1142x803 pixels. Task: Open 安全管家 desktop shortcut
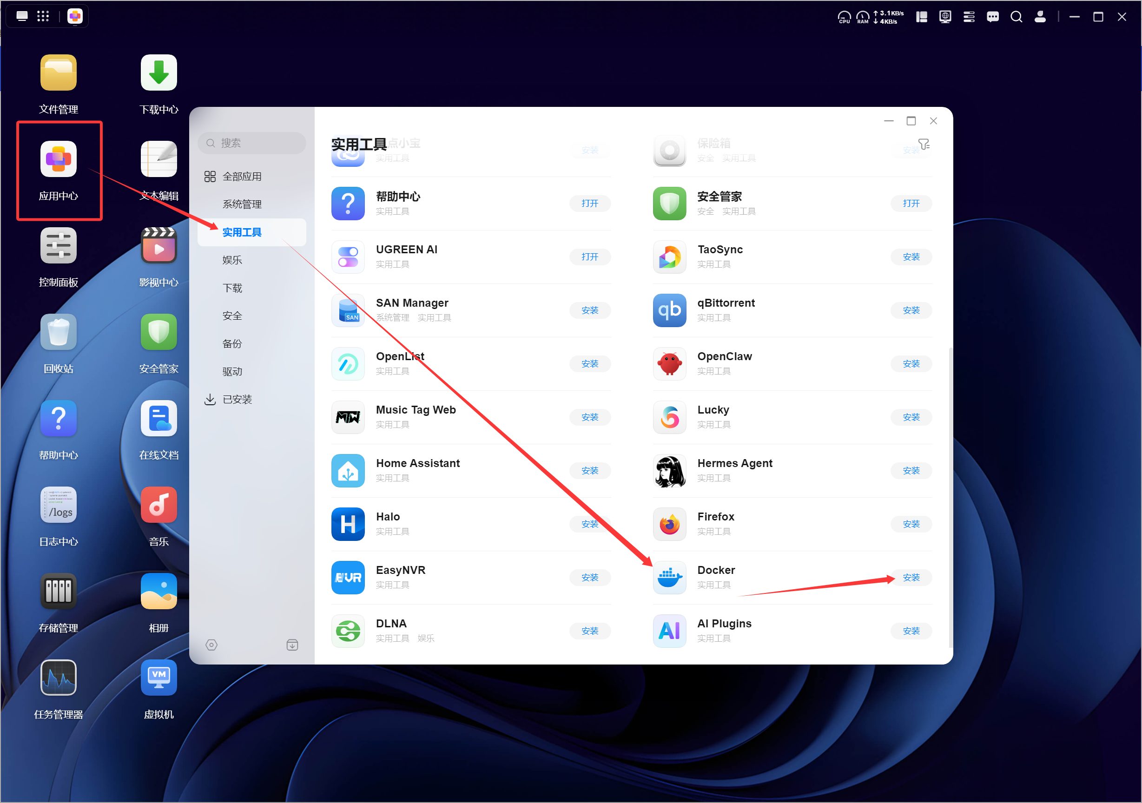pos(158,332)
